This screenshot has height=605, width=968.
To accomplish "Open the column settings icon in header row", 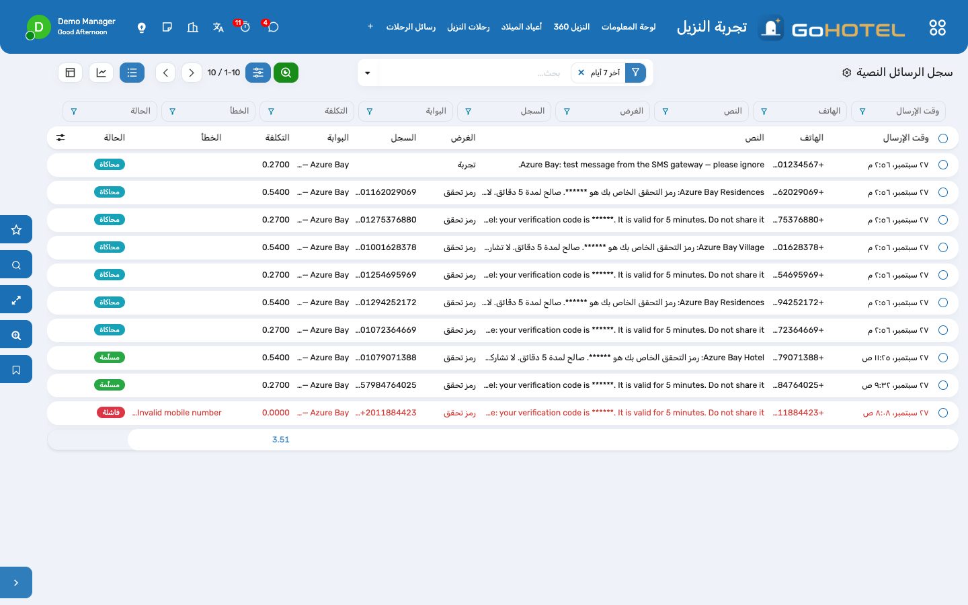I will click(61, 138).
